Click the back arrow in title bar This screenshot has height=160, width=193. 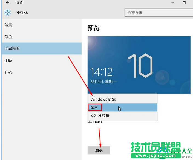point(7,3)
